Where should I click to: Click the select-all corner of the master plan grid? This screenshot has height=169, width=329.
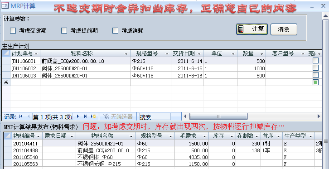point(6,53)
